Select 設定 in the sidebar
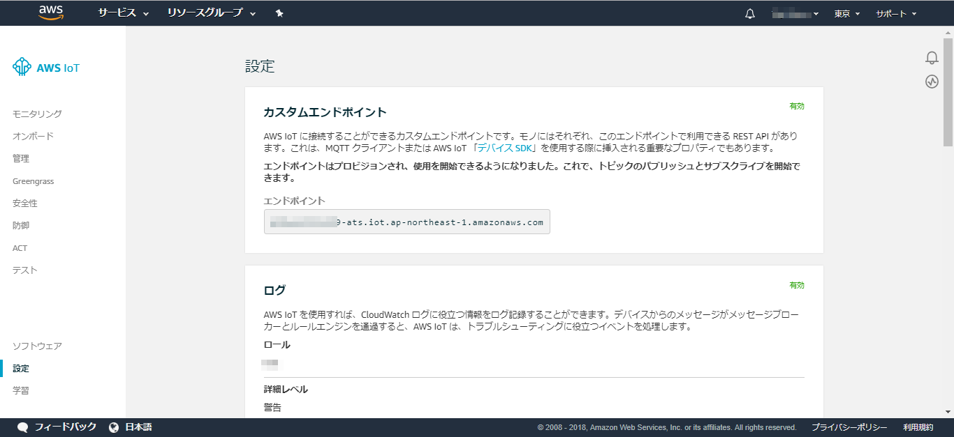Viewport: 954px width, 437px height. [21, 368]
